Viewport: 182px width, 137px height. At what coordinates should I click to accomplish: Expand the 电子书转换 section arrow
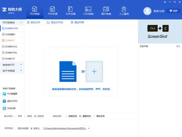coord(21,70)
